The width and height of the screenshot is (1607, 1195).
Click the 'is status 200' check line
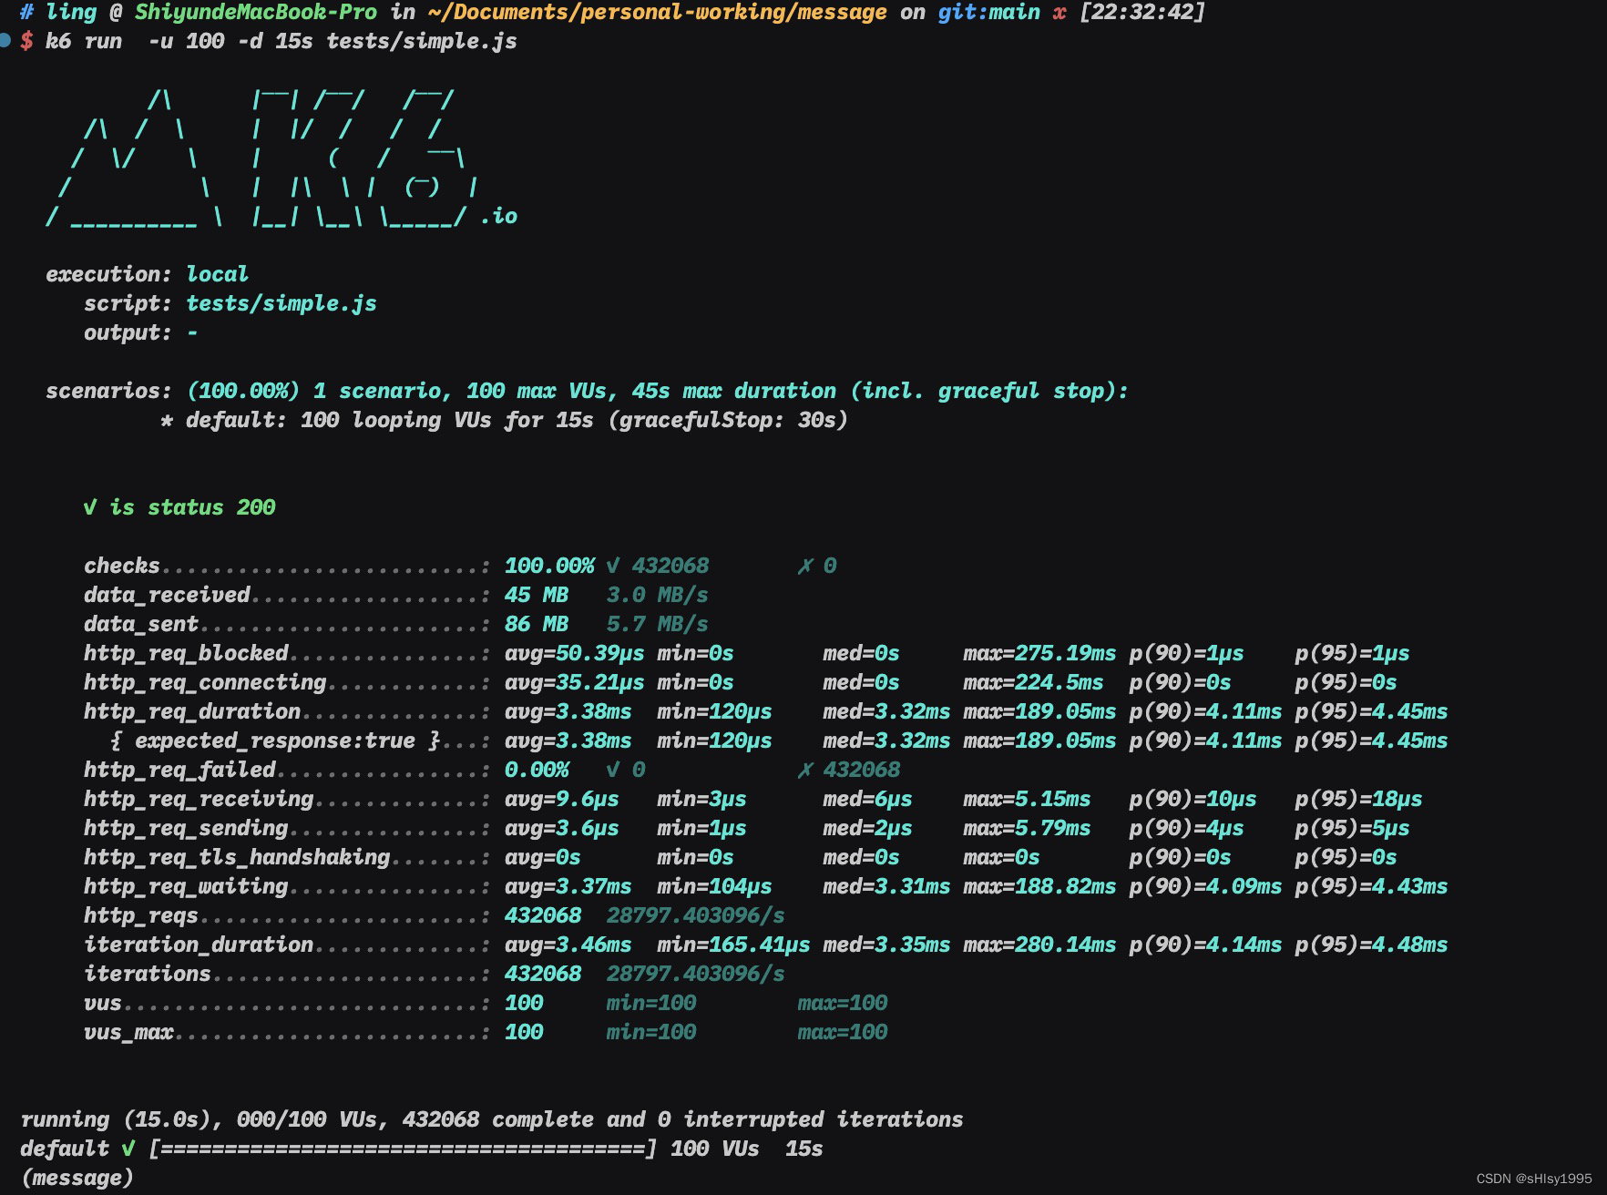[x=179, y=507]
